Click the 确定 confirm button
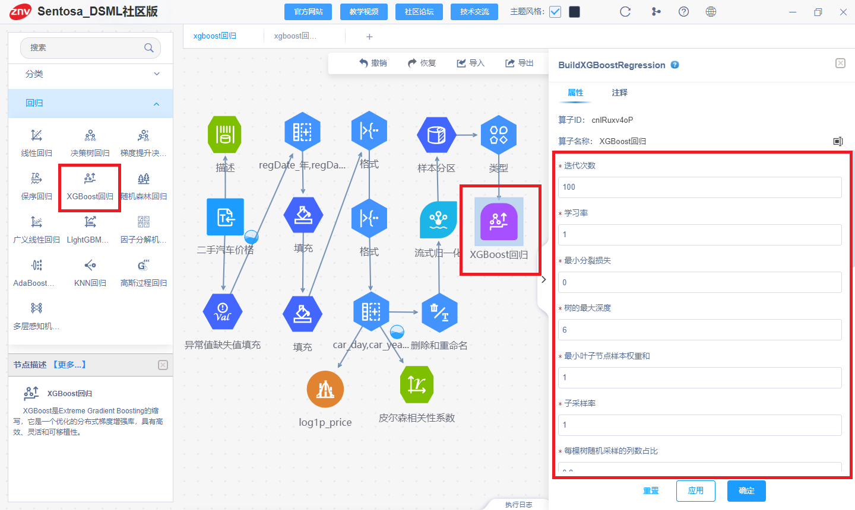855x510 pixels. 746,491
